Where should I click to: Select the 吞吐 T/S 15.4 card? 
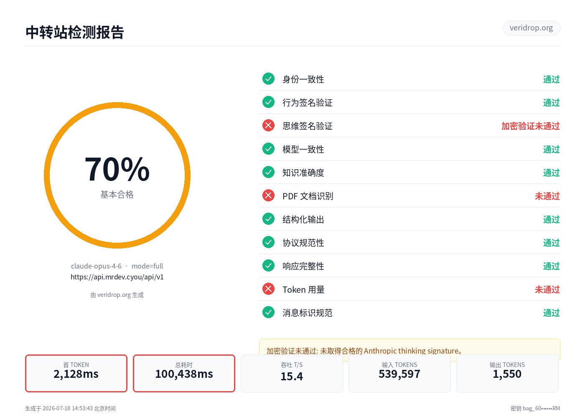pyautogui.click(x=292, y=373)
